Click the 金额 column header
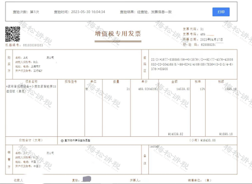The width and height of the screenshot is (252, 184). (x=174, y=82)
